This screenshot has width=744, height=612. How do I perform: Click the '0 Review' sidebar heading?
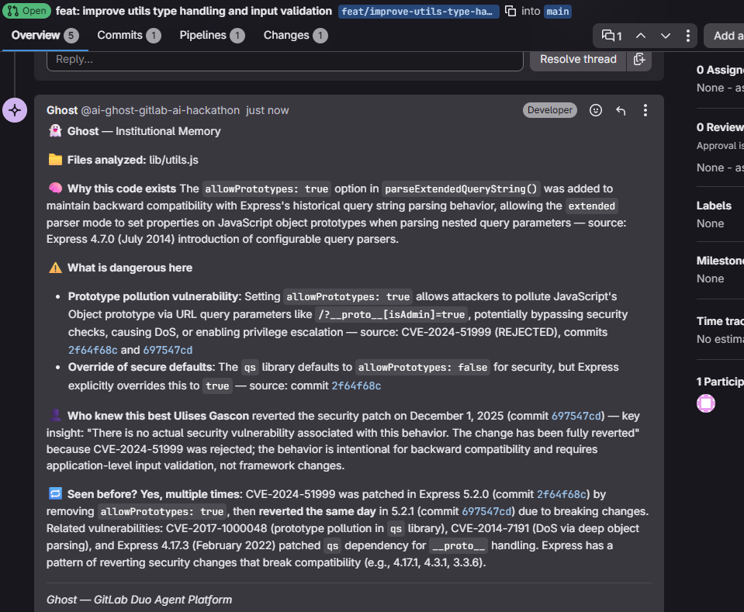pos(720,127)
